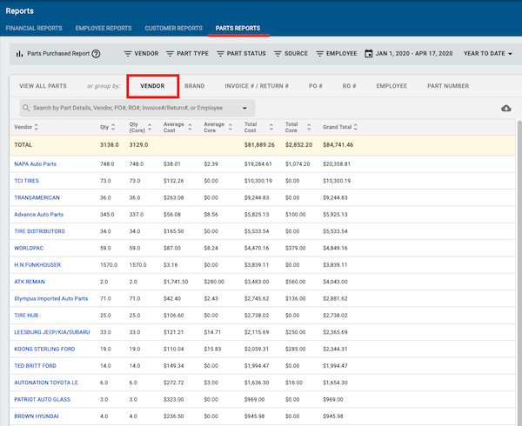This screenshot has width=522, height=426.
Task: Open Advance Auto Parts vendor
Action: tap(38, 215)
